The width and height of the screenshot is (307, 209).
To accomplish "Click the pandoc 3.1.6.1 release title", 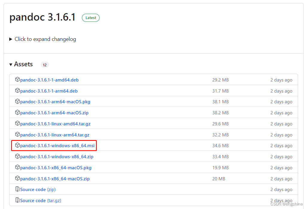I will 42,17.
